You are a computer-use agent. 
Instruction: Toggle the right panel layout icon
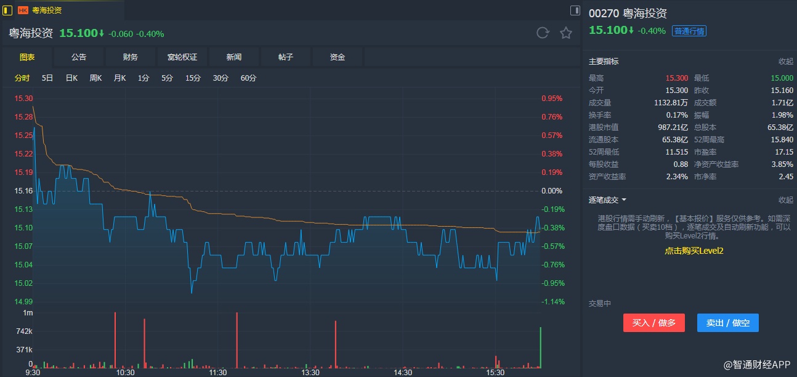pyautogui.click(x=575, y=10)
